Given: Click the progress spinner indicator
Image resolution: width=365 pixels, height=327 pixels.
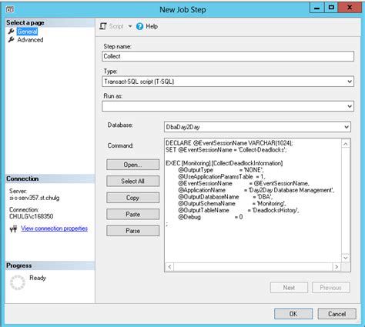Looking at the screenshot, I should 18,282.
